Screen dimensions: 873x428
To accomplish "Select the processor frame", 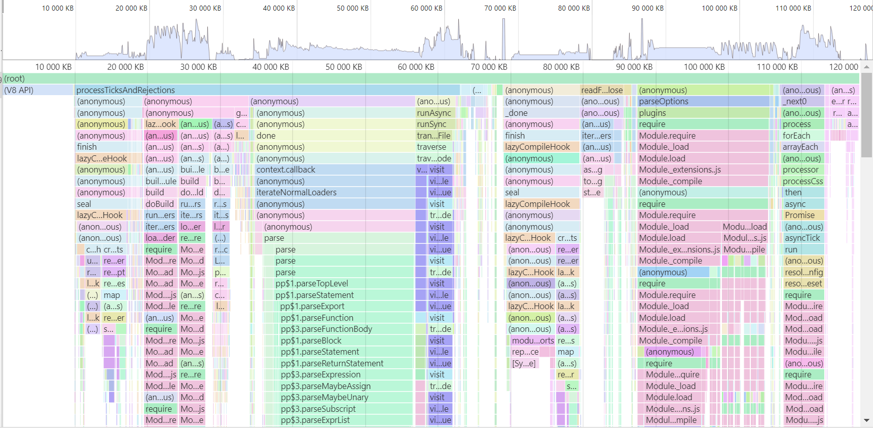I will tap(802, 169).
